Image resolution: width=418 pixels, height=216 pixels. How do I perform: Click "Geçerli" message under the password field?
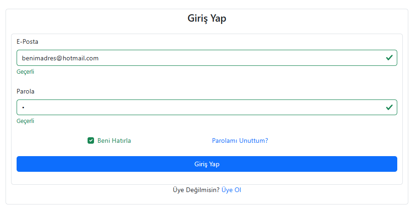click(25, 121)
